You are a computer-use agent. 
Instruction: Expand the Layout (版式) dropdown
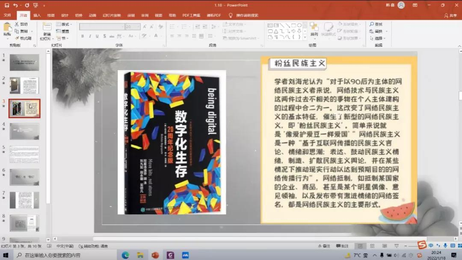click(65, 24)
